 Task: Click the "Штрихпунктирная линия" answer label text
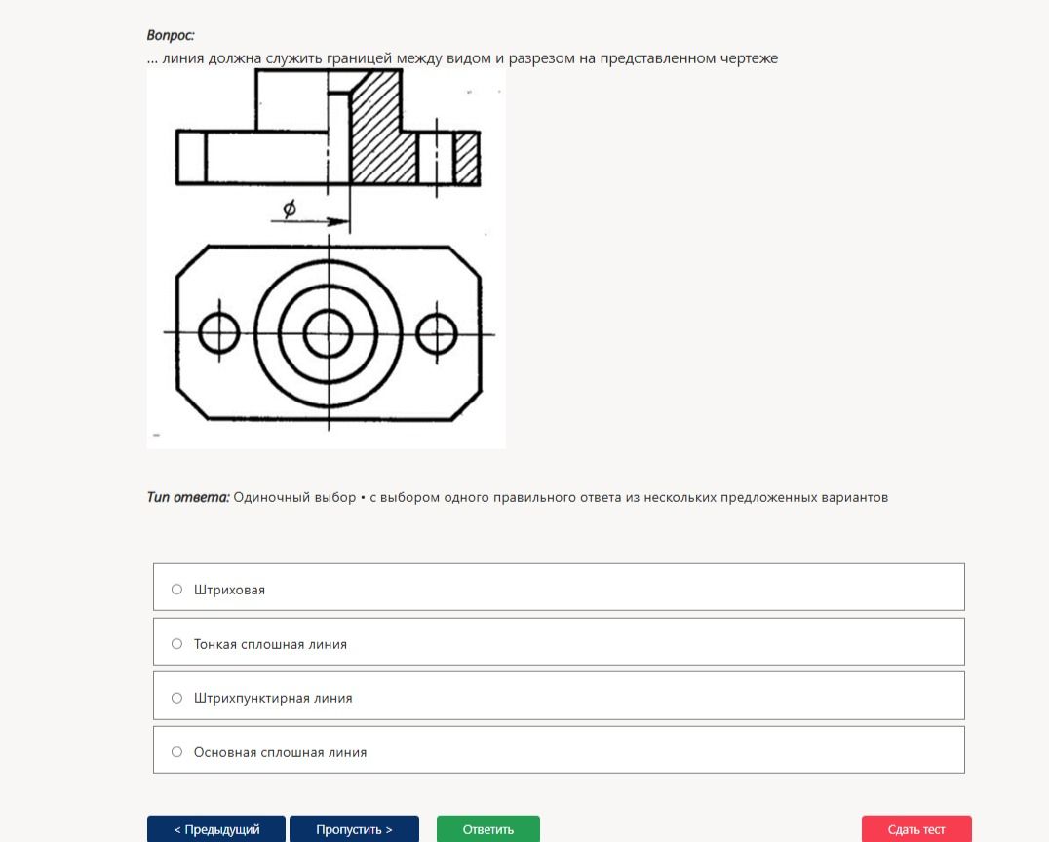tap(273, 698)
